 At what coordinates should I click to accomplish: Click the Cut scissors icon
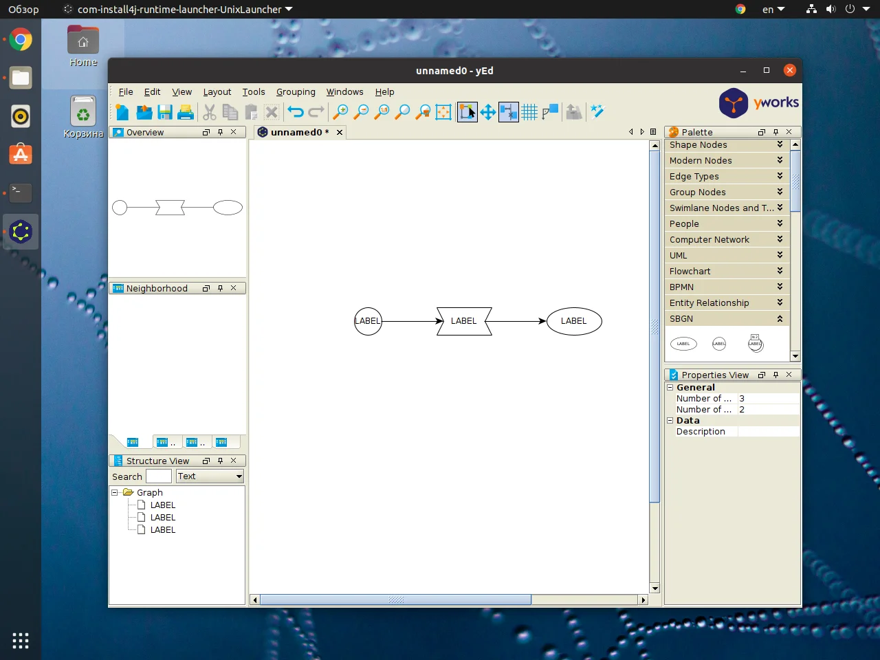[x=209, y=111]
